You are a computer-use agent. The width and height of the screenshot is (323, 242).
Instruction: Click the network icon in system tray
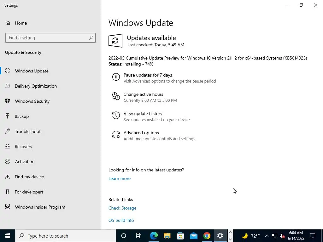275,236
